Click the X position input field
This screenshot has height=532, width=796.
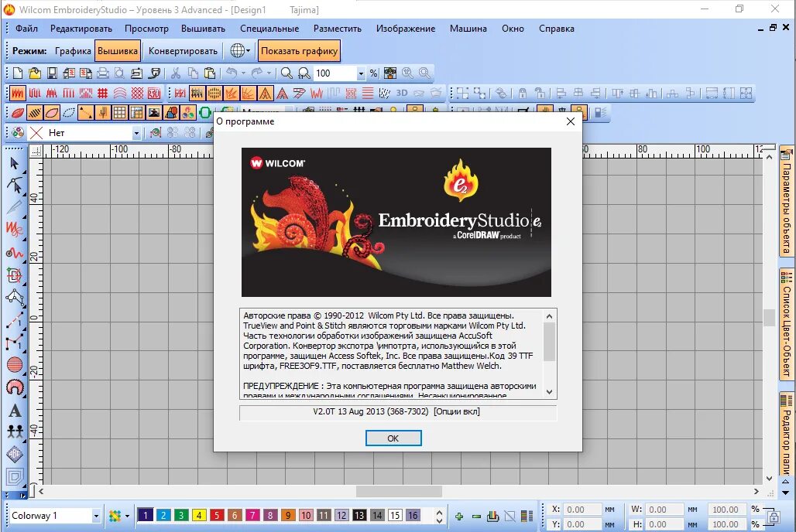(582, 509)
